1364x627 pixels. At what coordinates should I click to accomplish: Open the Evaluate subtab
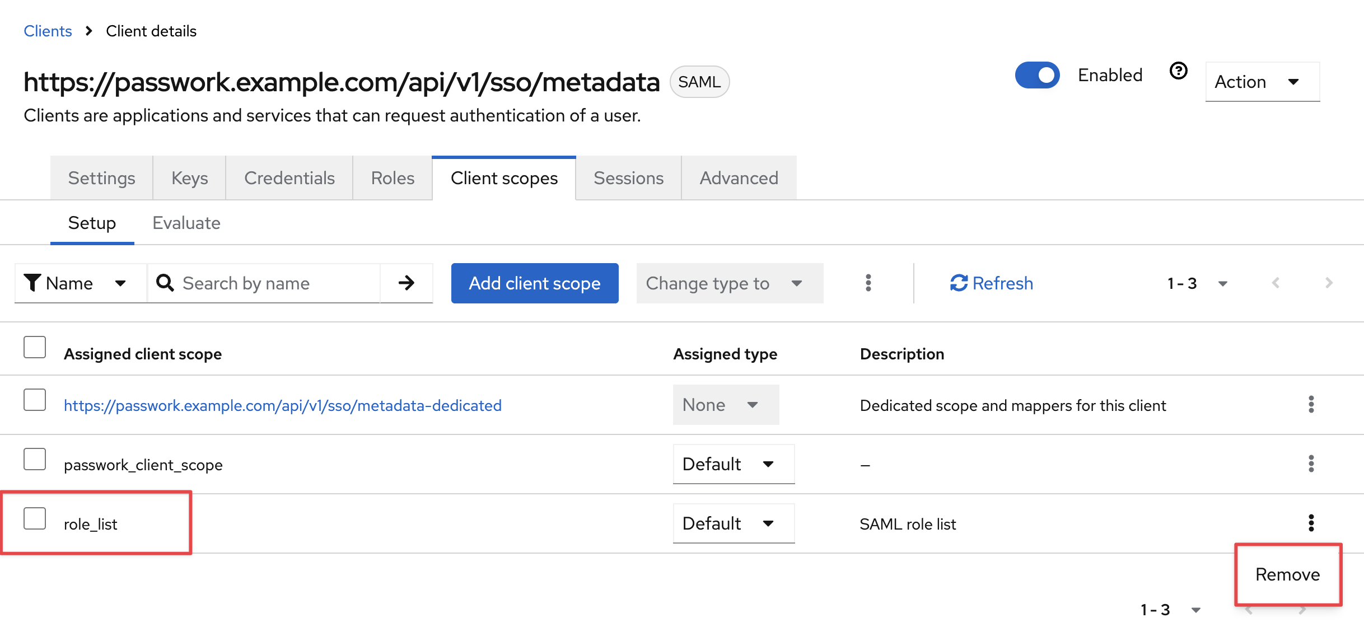click(x=186, y=222)
